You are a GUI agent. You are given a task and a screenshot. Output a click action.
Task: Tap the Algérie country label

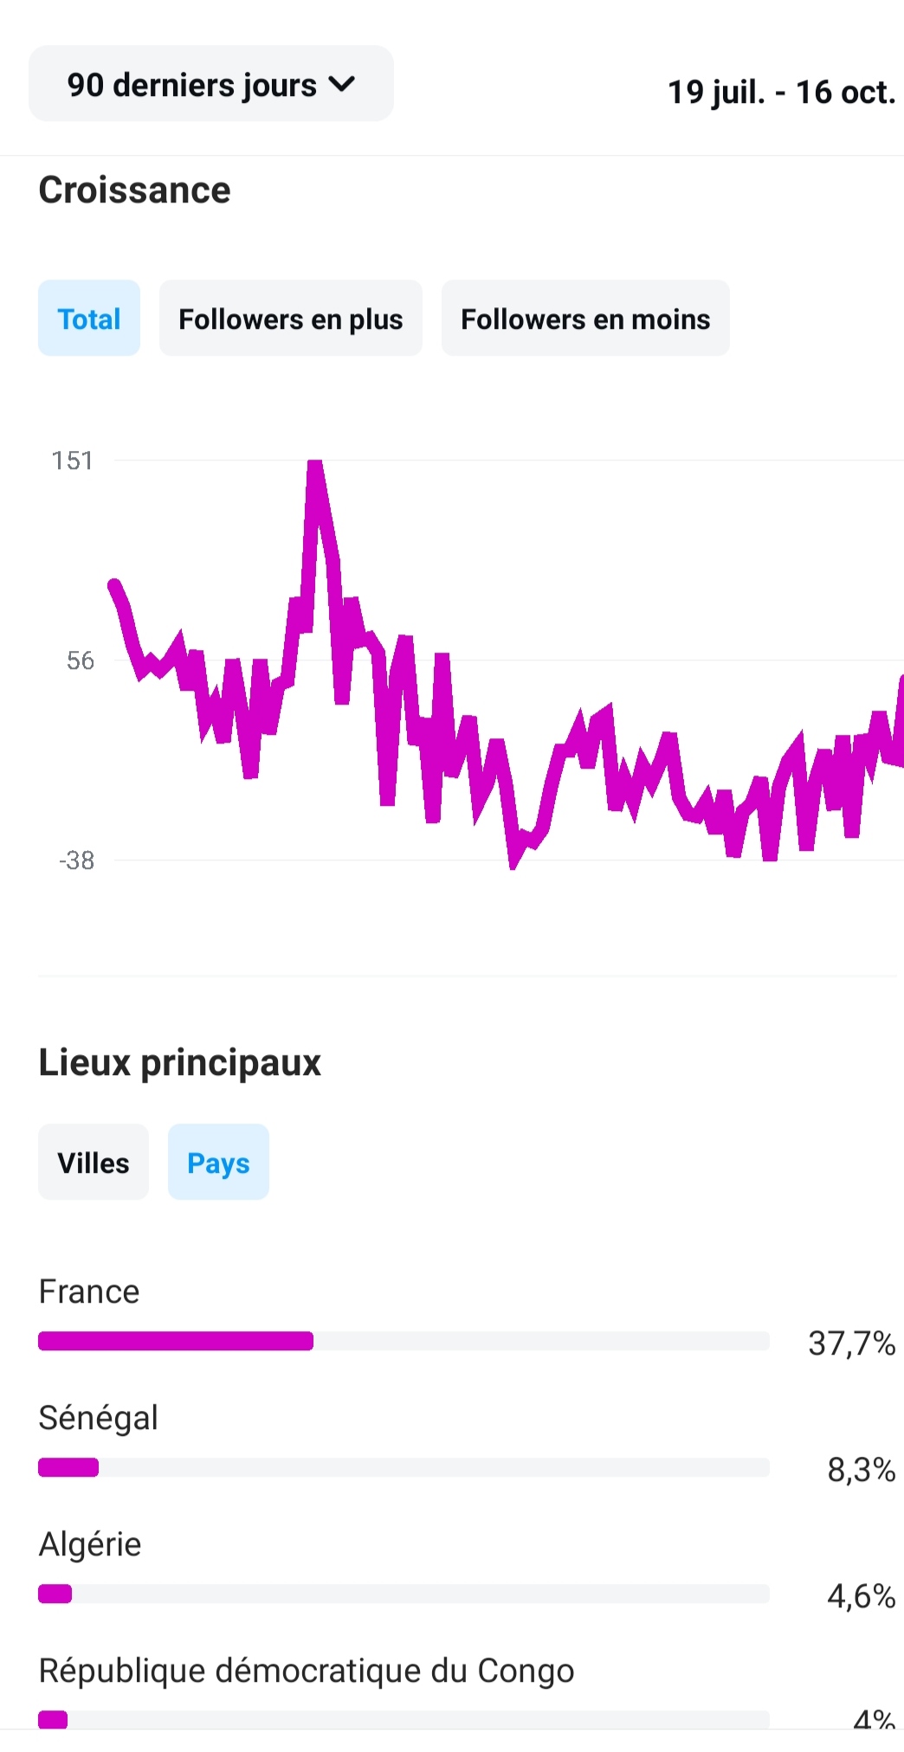pyautogui.click(x=90, y=1544)
